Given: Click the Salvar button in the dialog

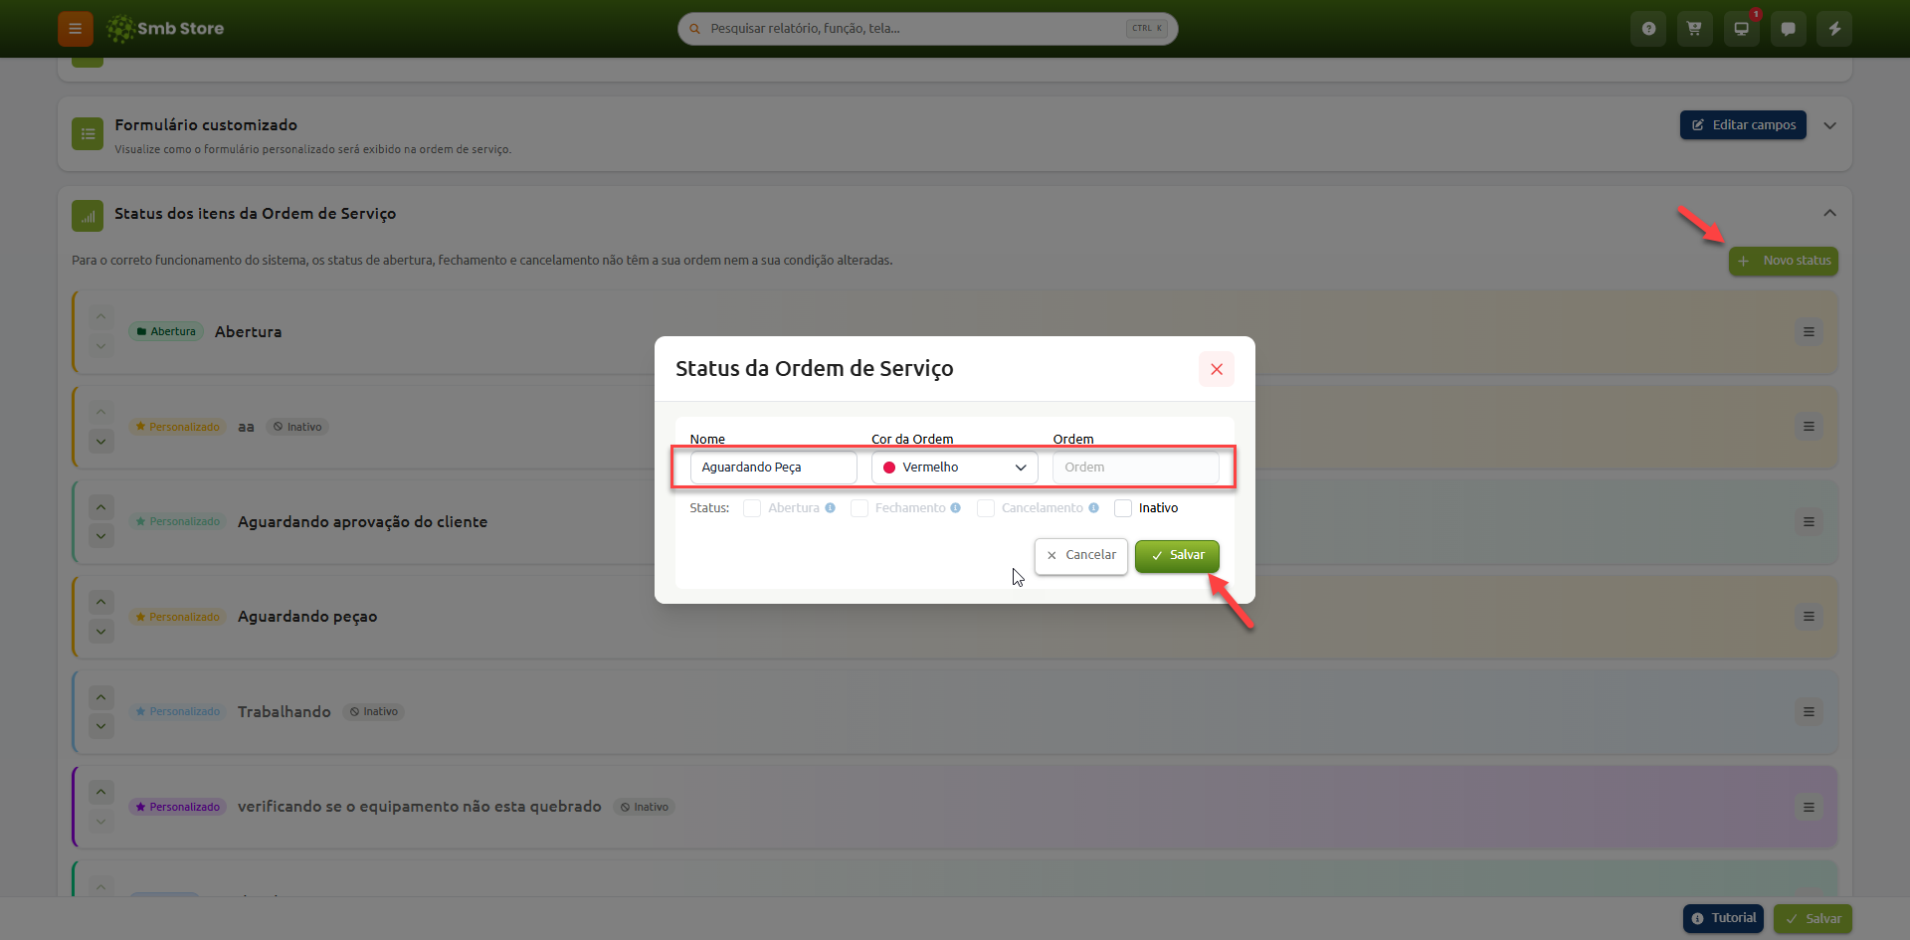Looking at the screenshot, I should click(x=1177, y=555).
